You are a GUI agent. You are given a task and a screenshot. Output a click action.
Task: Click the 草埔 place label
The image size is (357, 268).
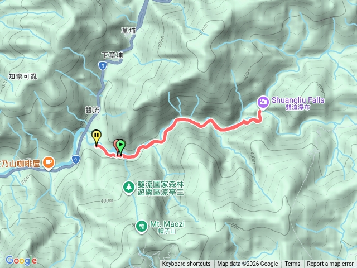(129, 31)
